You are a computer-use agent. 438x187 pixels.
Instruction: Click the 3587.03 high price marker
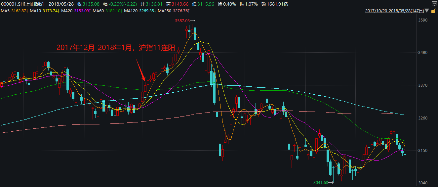tap(182, 21)
